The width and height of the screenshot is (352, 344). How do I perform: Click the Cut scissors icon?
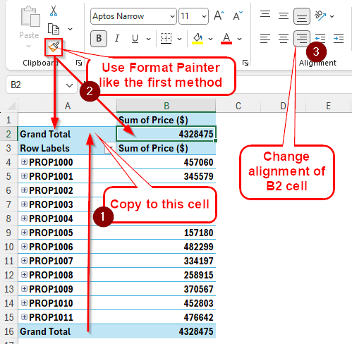[x=54, y=11]
